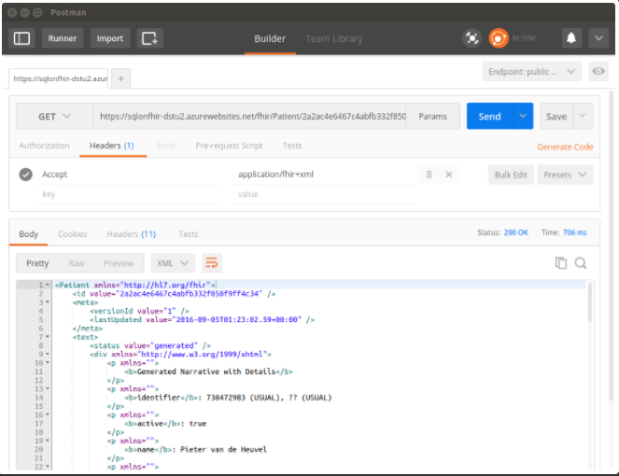Open the response Cookies tab

72,234
